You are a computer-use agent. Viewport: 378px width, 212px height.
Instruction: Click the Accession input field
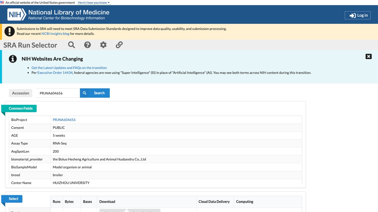click(x=58, y=93)
